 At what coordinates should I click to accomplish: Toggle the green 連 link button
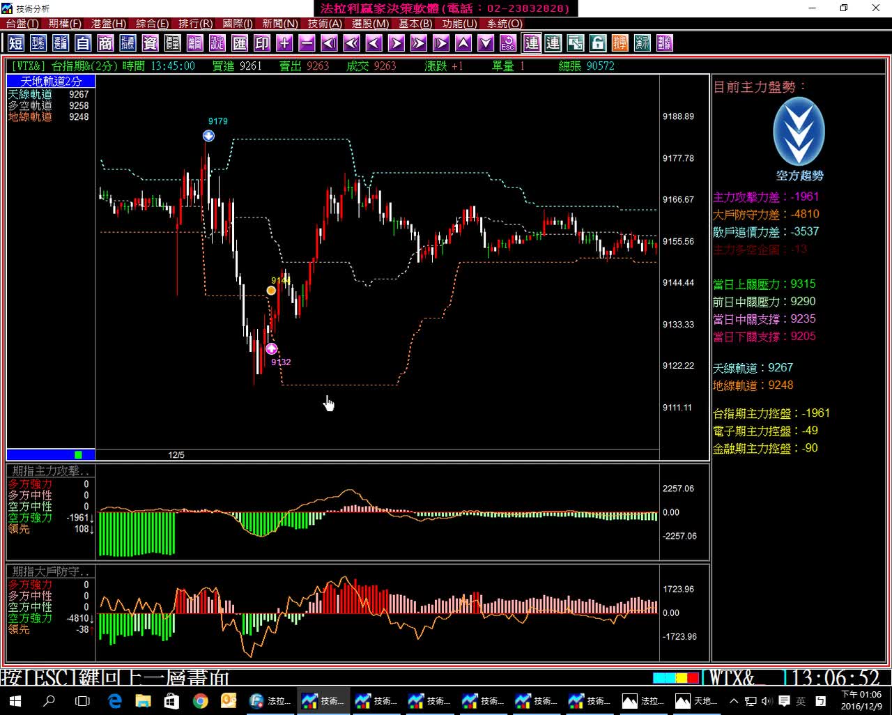(553, 43)
